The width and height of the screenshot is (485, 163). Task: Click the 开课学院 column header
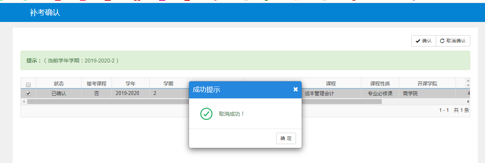point(427,84)
